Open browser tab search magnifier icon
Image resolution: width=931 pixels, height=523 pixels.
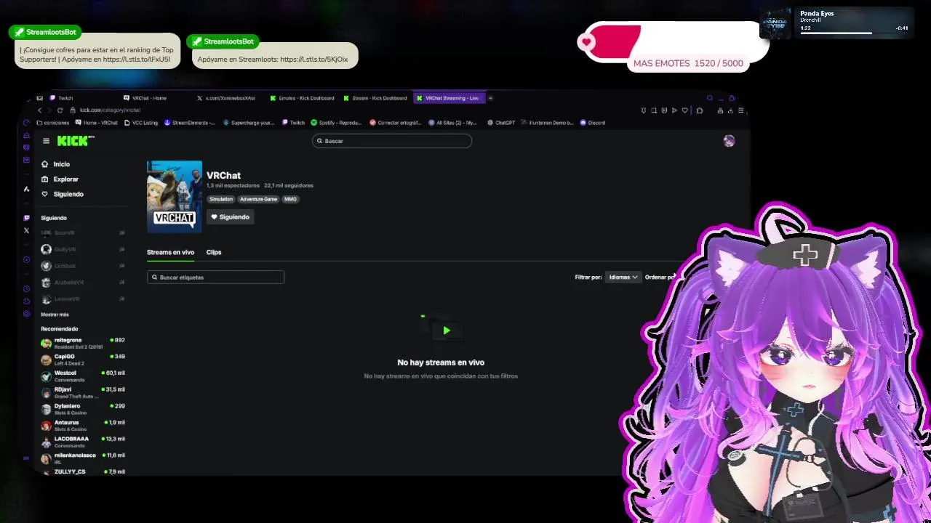pos(710,98)
